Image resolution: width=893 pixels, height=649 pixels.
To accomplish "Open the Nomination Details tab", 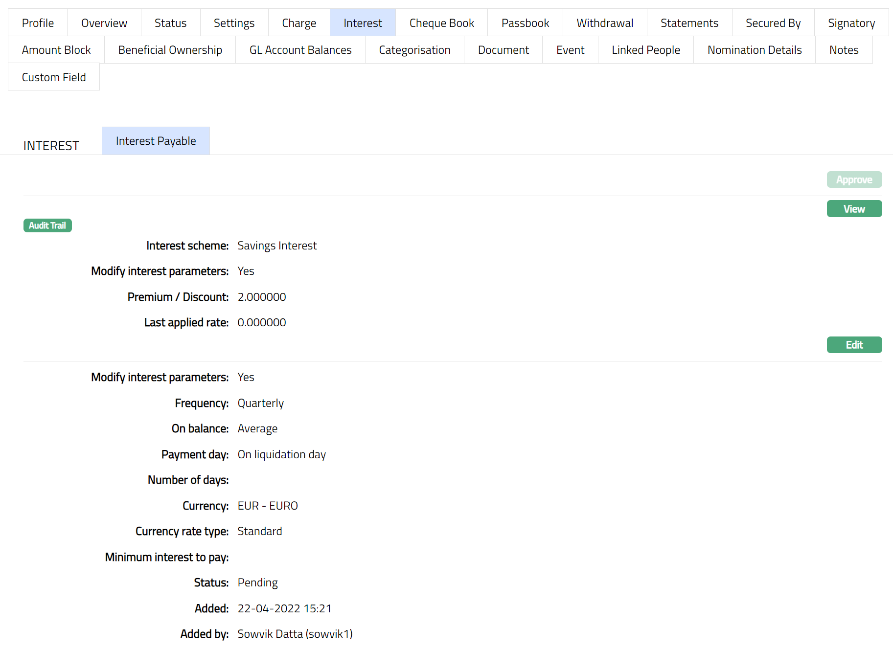I will coord(754,50).
